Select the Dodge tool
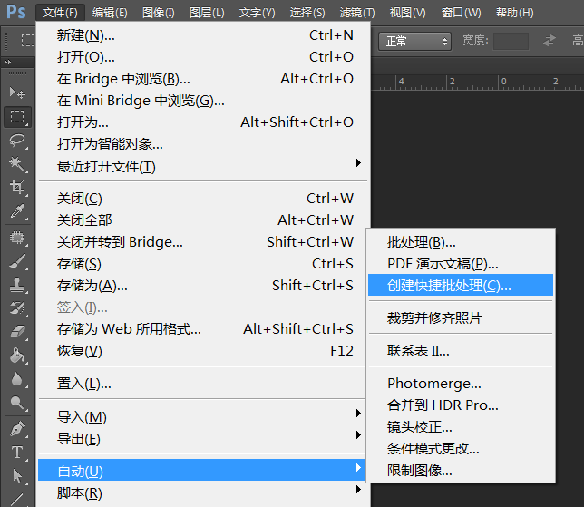This screenshot has height=507, width=584. click(x=17, y=403)
